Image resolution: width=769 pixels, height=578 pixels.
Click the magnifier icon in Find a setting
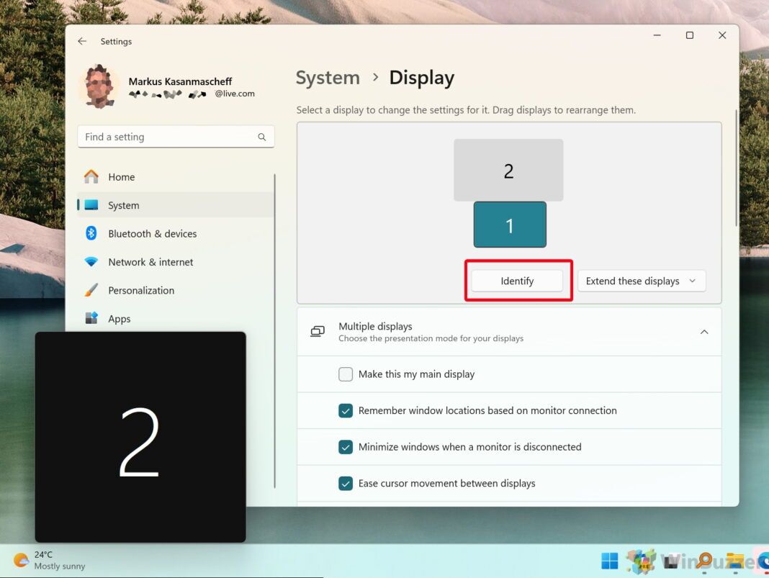(262, 137)
